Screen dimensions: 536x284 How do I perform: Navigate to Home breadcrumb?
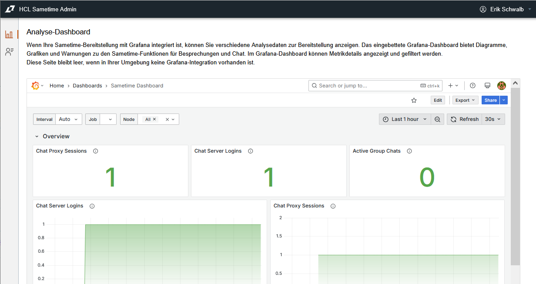point(57,86)
